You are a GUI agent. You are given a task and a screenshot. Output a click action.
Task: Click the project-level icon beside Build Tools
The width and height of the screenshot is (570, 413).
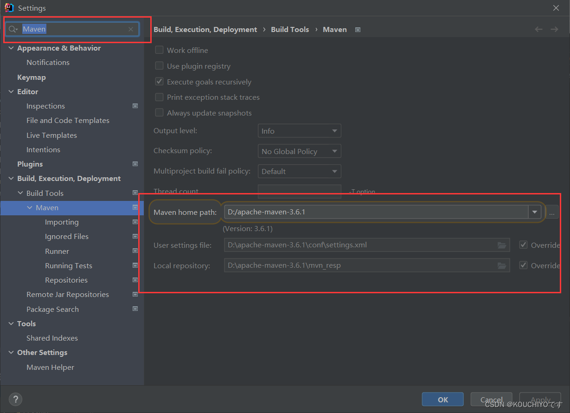click(x=135, y=193)
